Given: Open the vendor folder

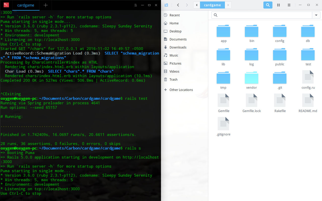Looking at the screenshot, I should tap(251, 78).
